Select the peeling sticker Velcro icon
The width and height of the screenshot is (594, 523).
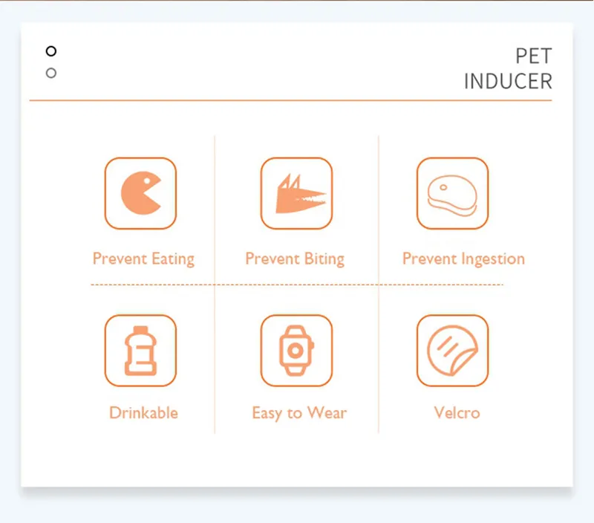pyautogui.click(x=452, y=351)
